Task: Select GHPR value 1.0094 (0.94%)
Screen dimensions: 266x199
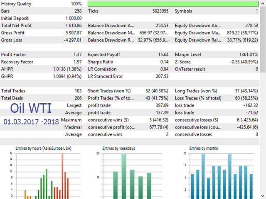Action: [67, 76]
